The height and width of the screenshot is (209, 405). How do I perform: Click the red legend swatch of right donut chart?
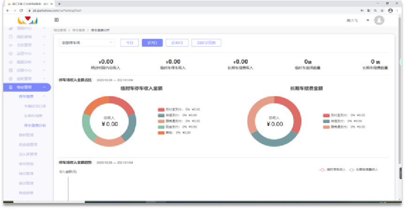326,115
